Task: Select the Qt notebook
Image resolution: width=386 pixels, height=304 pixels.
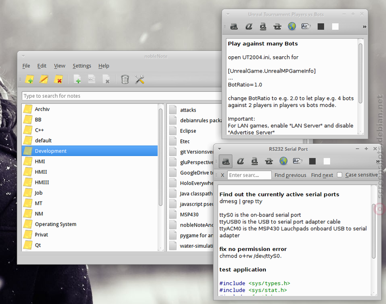Action: click(90, 245)
